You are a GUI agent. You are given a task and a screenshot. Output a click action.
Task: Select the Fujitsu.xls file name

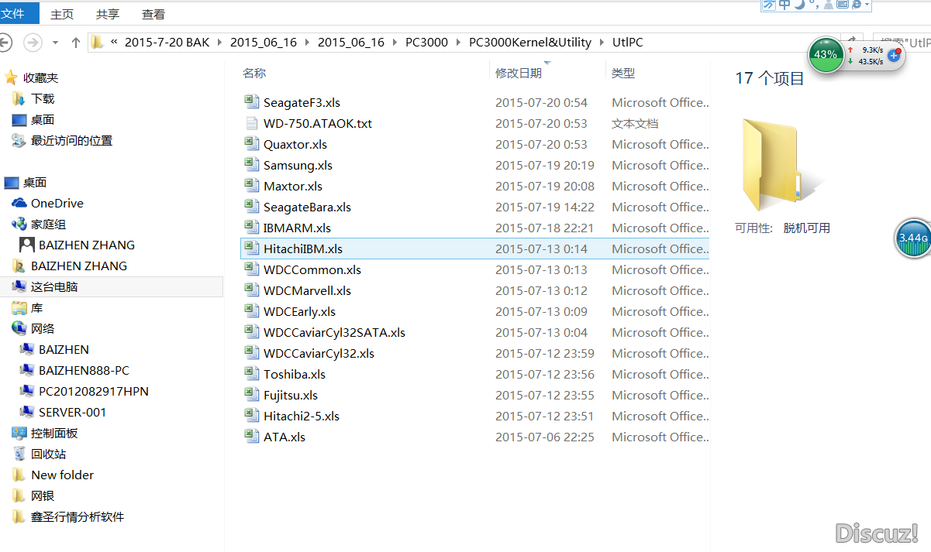(291, 395)
